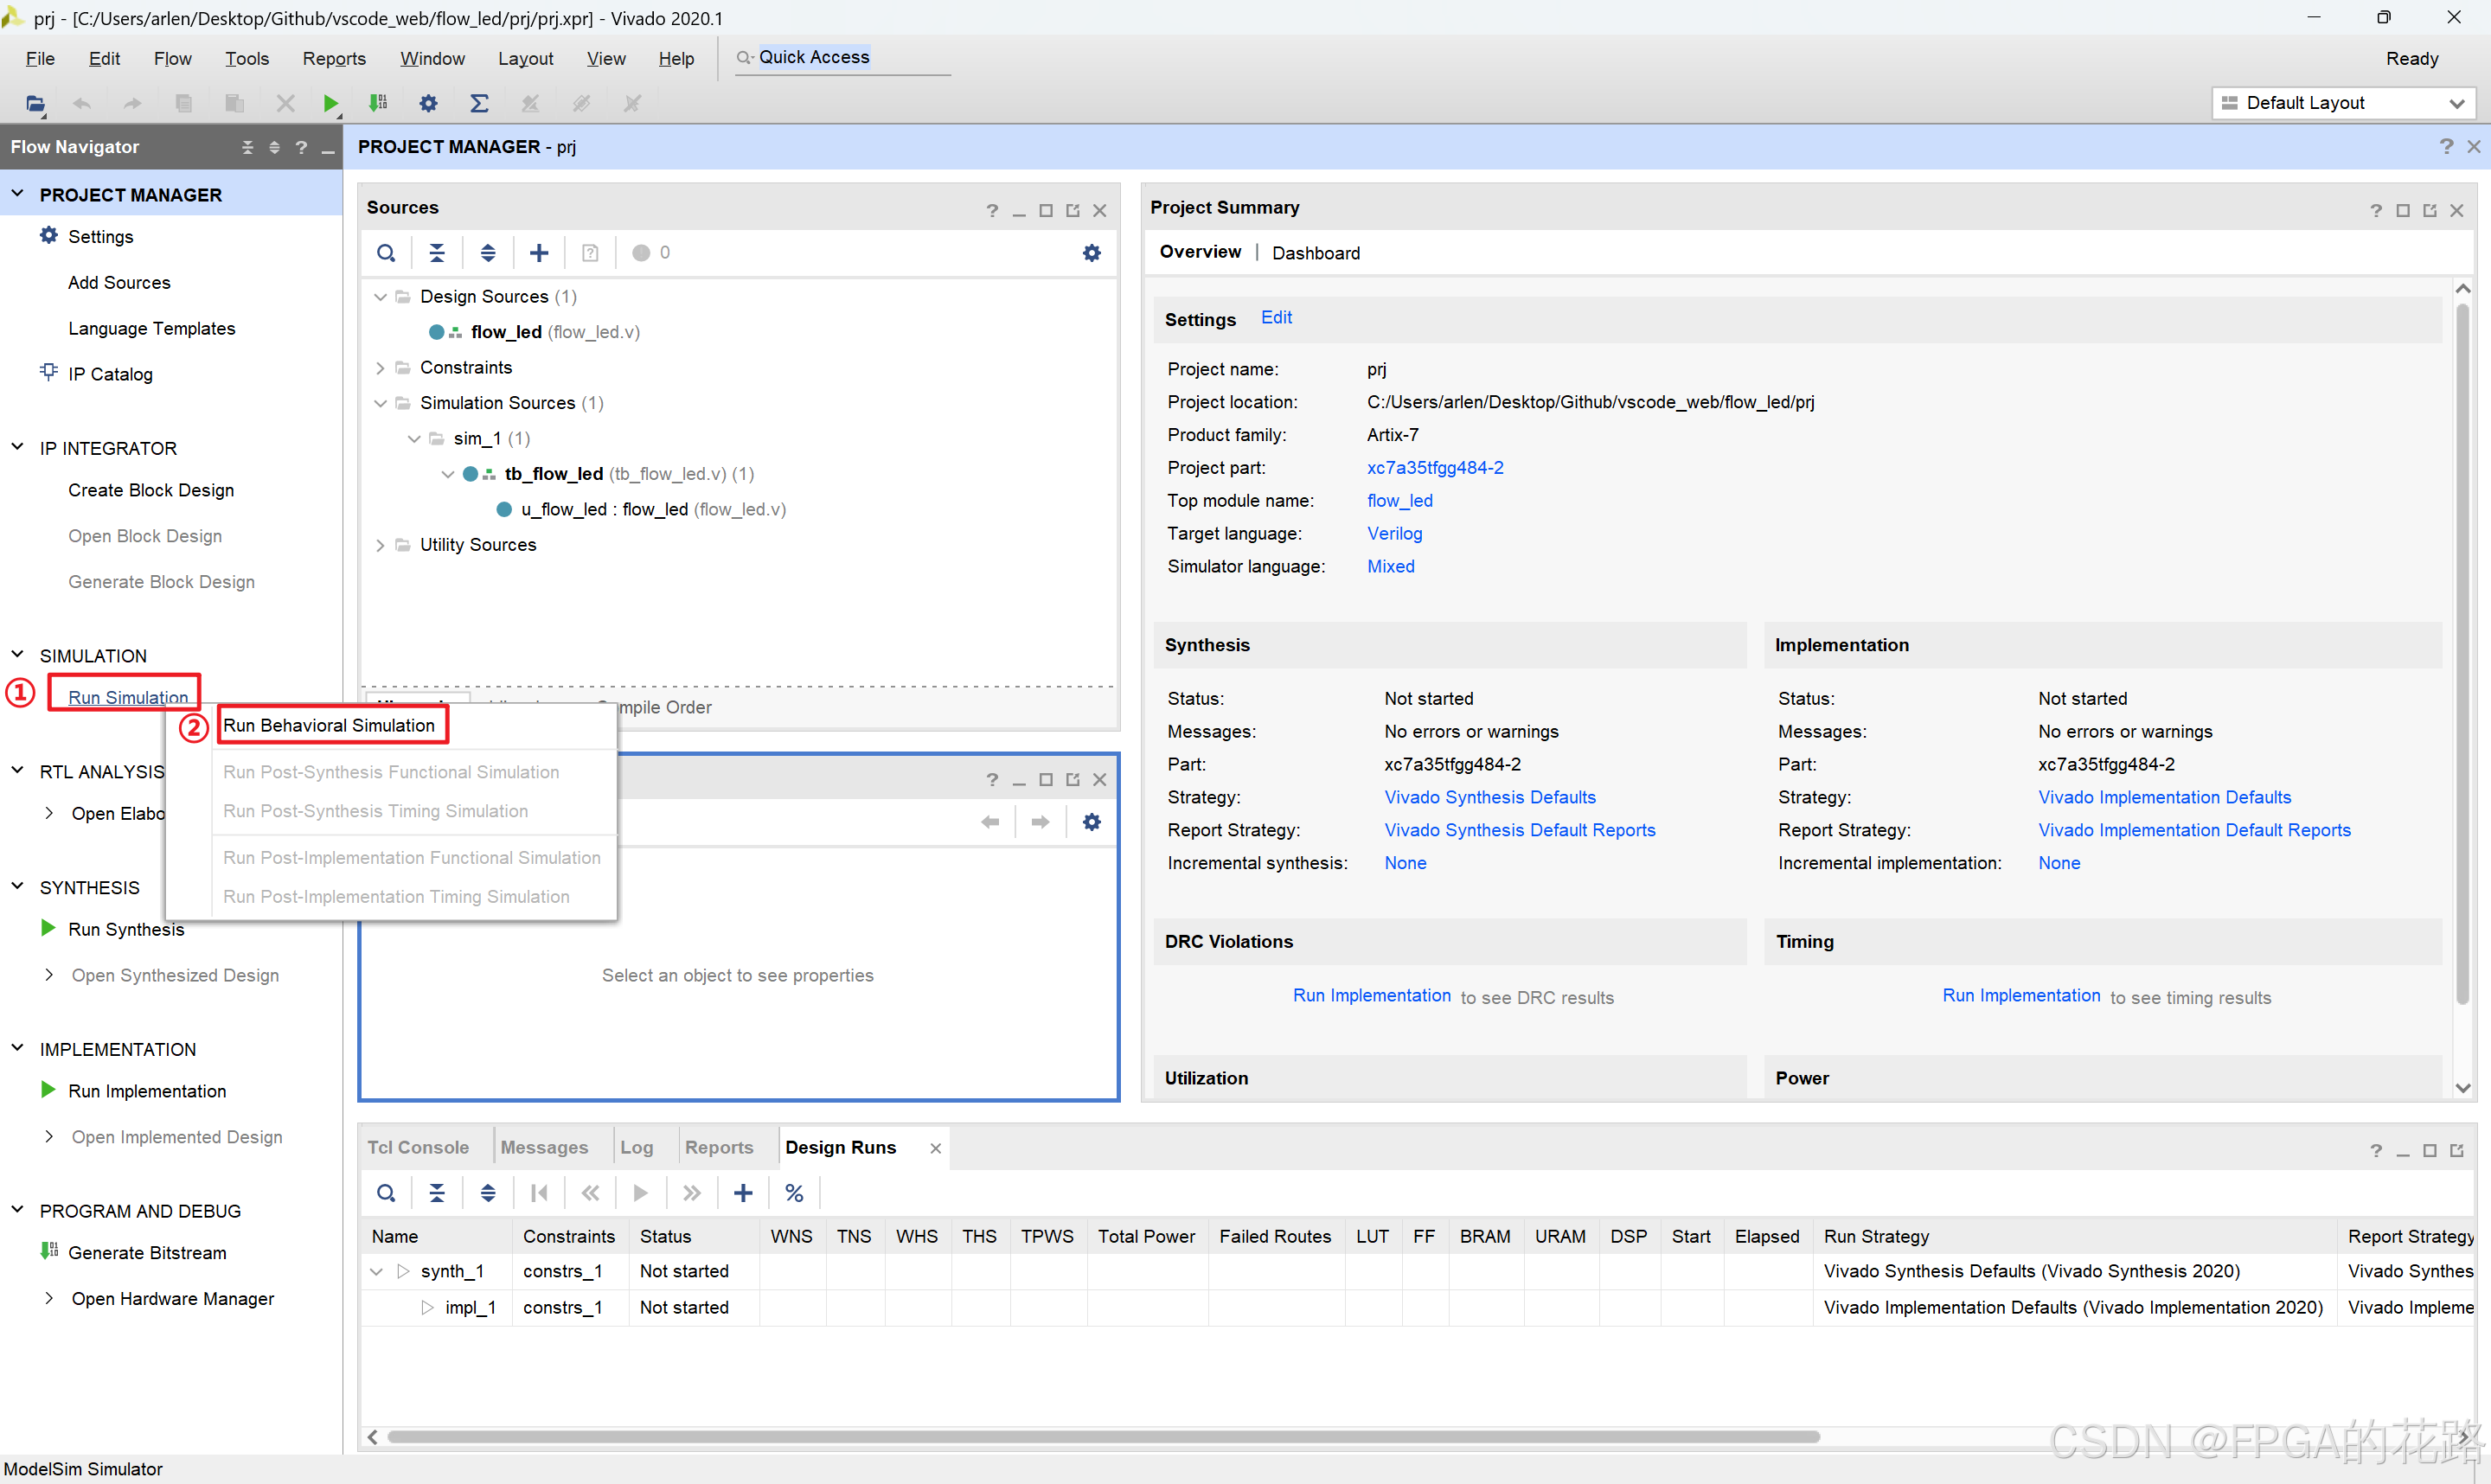This screenshot has width=2491, height=1484.
Task: Open properties panel settings gear
Action: [1092, 822]
